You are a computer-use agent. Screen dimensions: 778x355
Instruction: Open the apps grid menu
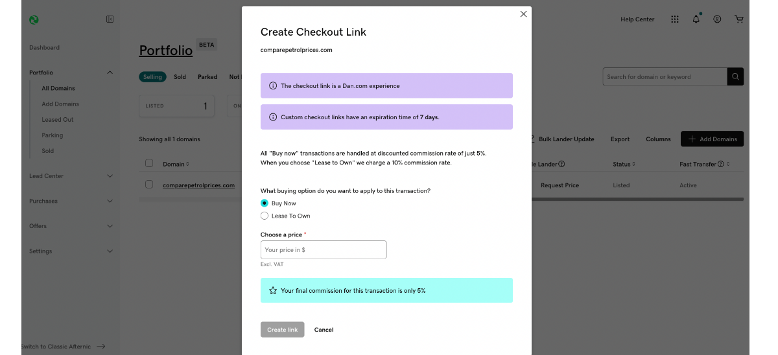click(675, 19)
